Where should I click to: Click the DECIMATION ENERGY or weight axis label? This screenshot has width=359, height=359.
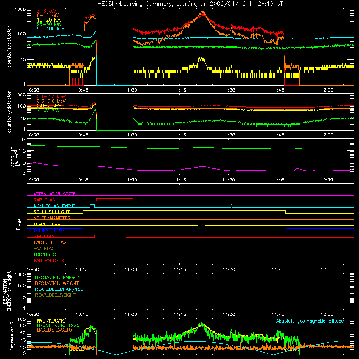(7, 291)
